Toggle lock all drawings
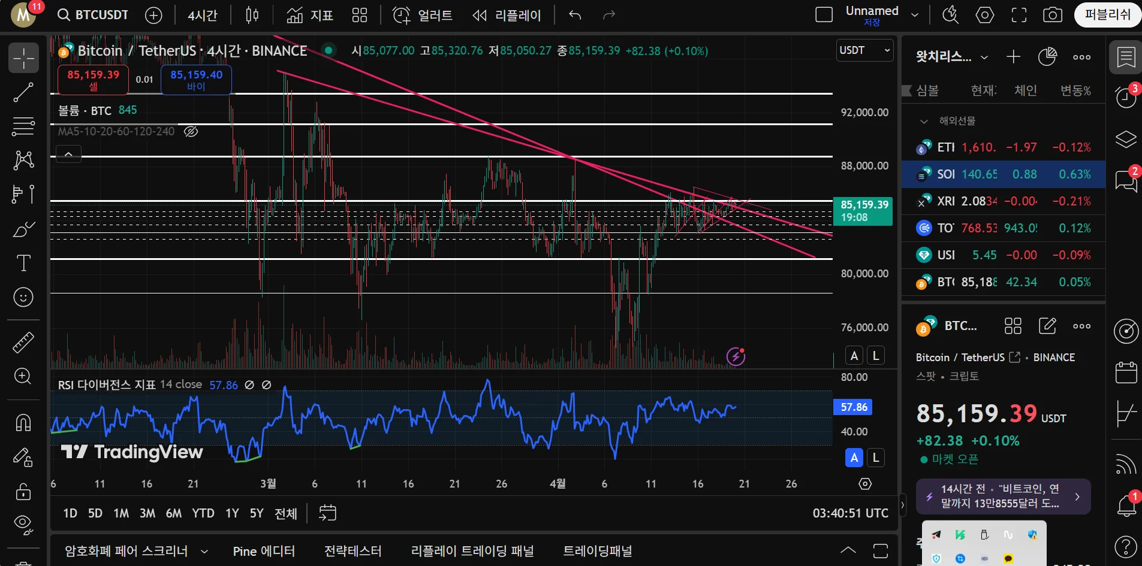The image size is (1142, 566). click(23, 492)
